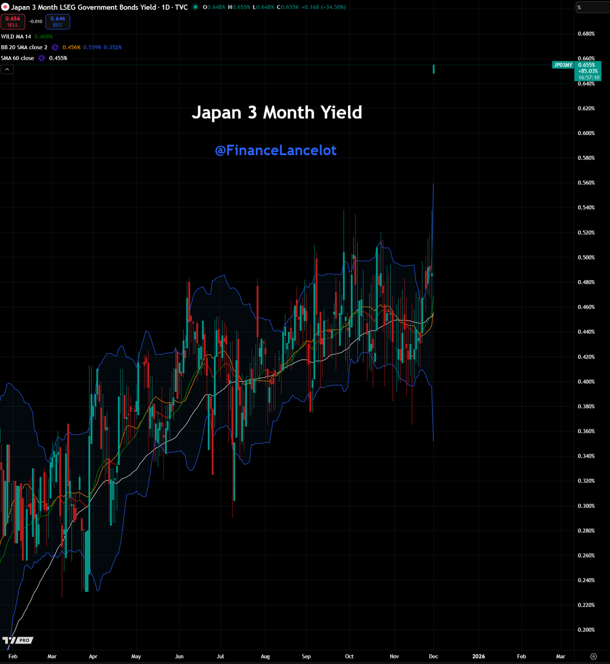Click the -0.010 spread value between Sell and Buy
Image resolution: width=610 pixels, height=664 pixels.
pyautogui.click(x=35, y=22)
